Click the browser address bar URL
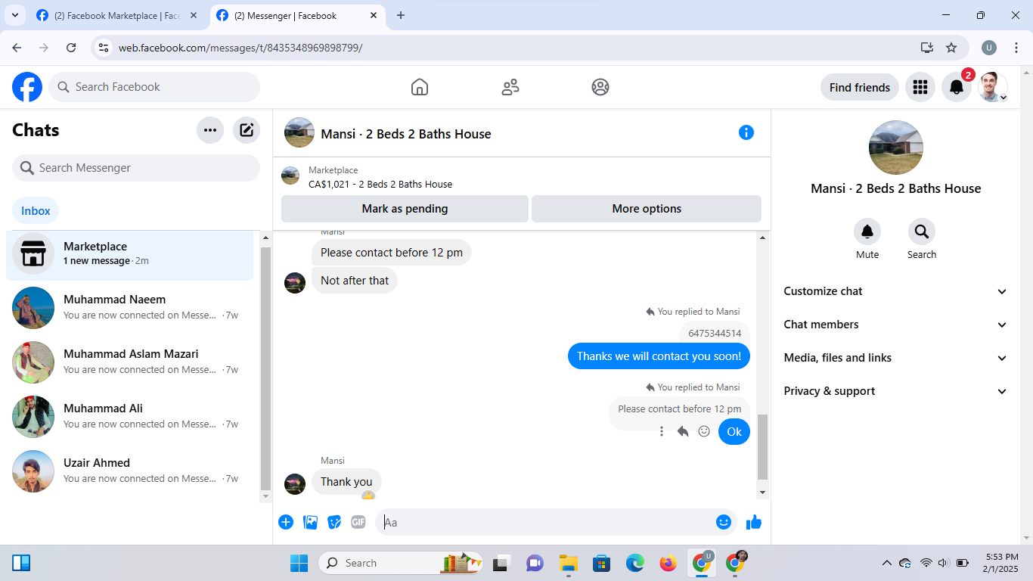Screen dimensions: 1033x581 click(x=240, y=48)
